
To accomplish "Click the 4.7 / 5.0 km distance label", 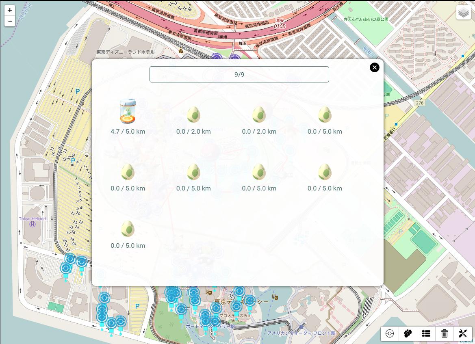I will 128,132.
